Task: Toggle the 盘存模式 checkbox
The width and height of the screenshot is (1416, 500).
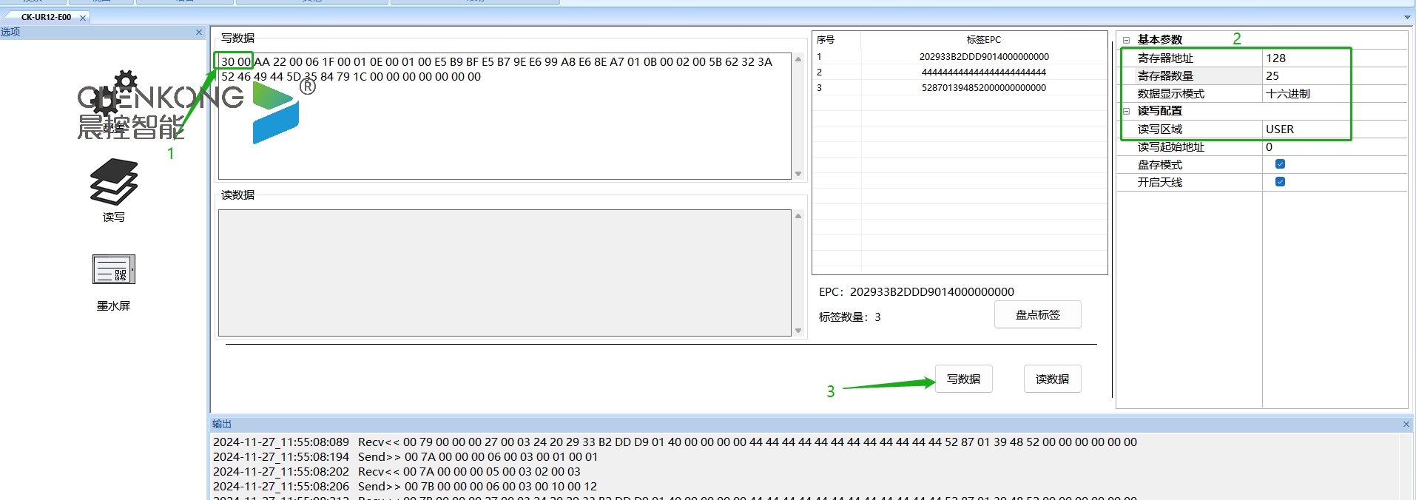Action: pos(1280,164)
